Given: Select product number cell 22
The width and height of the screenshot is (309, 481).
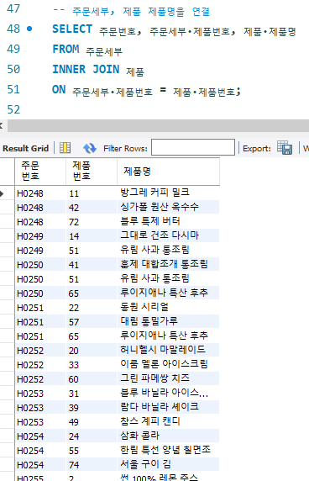Looking at the screenshot, I should point(92,308).
